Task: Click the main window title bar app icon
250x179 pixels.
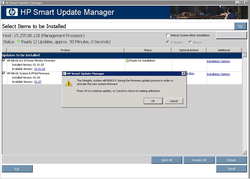Action: point(3,2)
